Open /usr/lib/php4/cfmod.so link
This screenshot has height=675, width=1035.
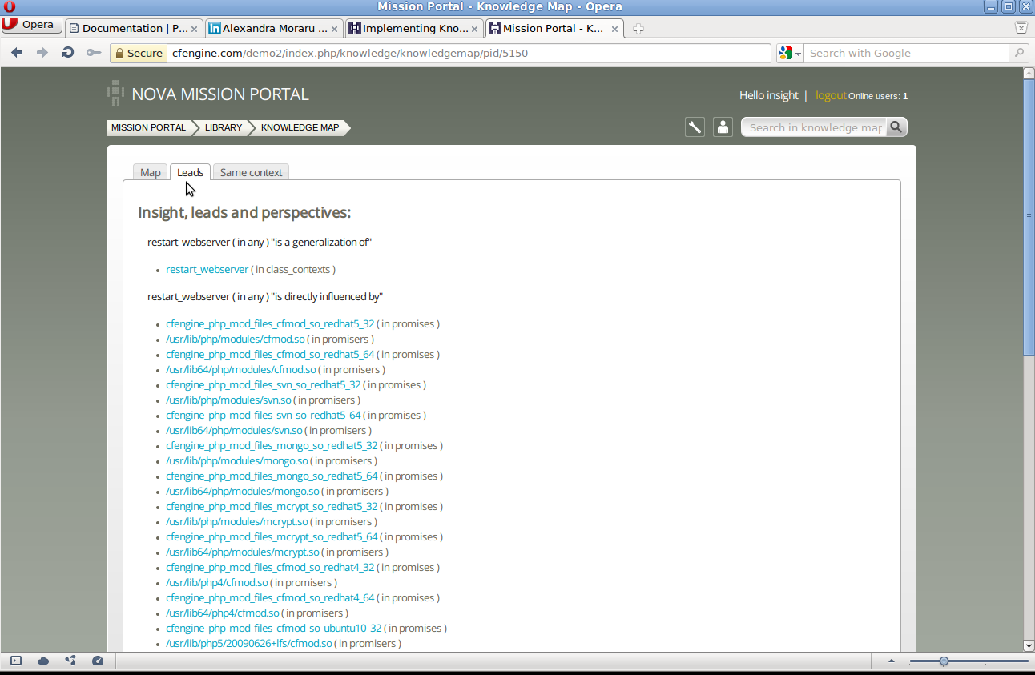point(216,582)
